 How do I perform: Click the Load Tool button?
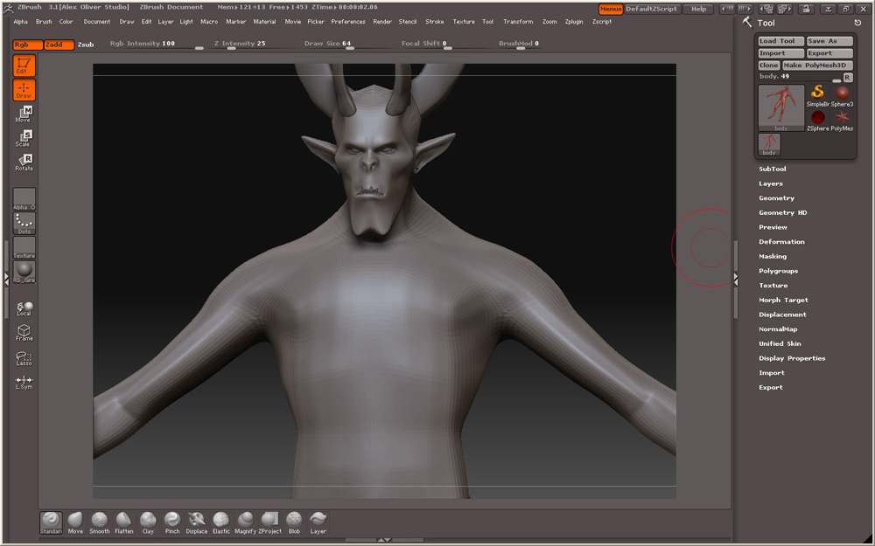coord(780,41)
